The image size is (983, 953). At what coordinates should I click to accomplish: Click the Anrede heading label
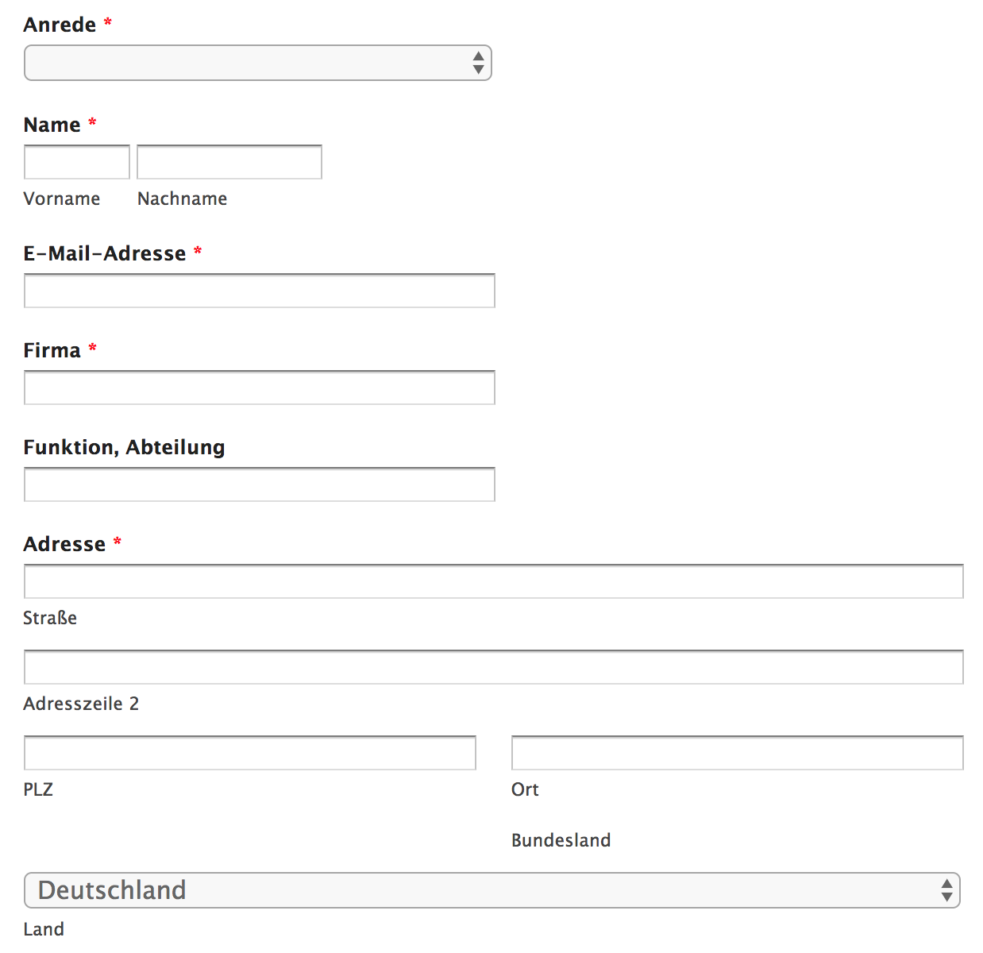point(60,25)
